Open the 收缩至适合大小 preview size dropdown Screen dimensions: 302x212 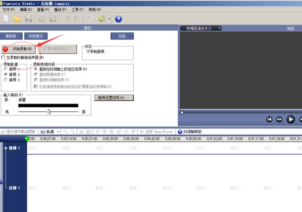tap(200, 28)
